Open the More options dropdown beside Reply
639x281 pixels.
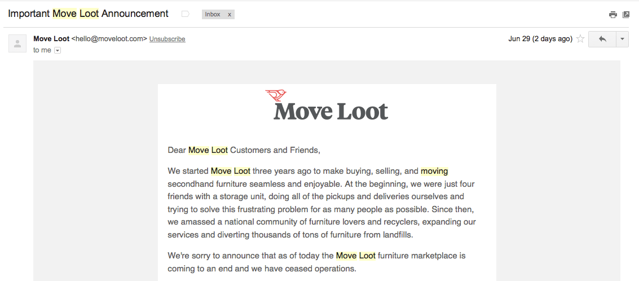pos(622,39)
